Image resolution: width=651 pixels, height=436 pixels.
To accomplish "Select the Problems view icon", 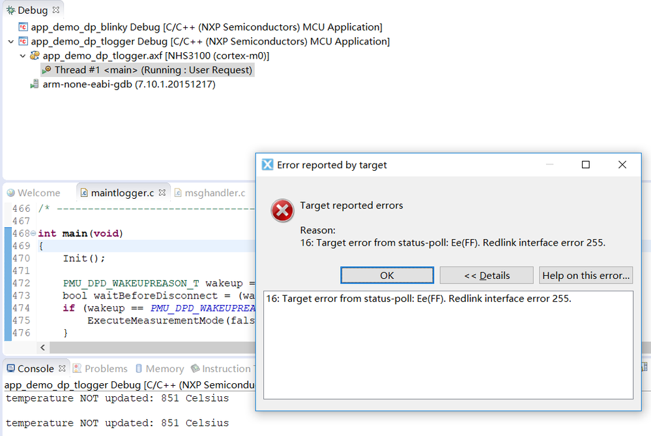I will [77, 368].
